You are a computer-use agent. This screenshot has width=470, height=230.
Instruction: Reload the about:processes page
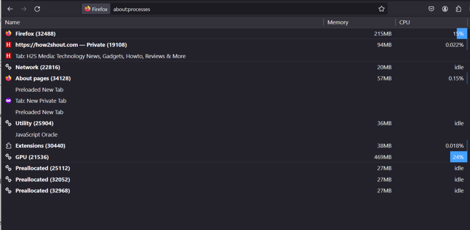pyautogui.click(x=37, y=9)
